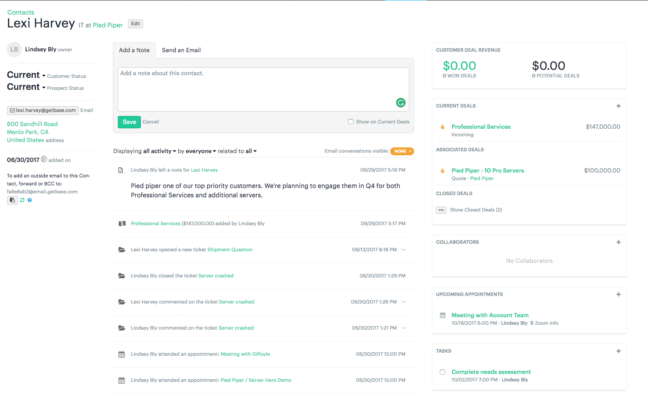Mark Complete needs assessment as done
The height and width of the screenshot is (396, 648).
click(x=442, y=372)
